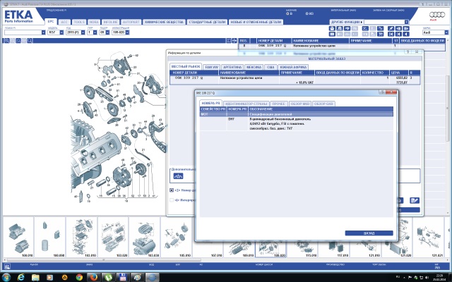Select the second radio option under НАЛИЧИЕ
Image resolution: width=452 pixels, height=282 pixels.
pyautogui.click(x=307, y=13)
